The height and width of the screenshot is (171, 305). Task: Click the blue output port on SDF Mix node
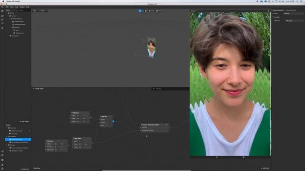[x=113, y=122]
